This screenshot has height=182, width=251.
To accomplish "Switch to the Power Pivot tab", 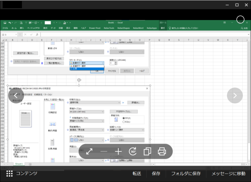I will (95, 28).
